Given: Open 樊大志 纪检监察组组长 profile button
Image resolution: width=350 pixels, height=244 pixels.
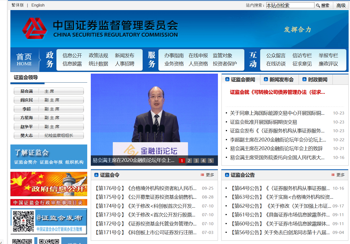Looking at the screenshot, I should [x=49, y=135].
